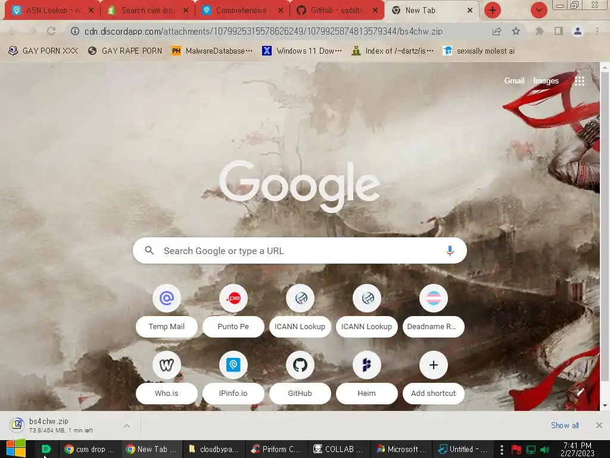Open the Google apps grid

tap(580, 81)
